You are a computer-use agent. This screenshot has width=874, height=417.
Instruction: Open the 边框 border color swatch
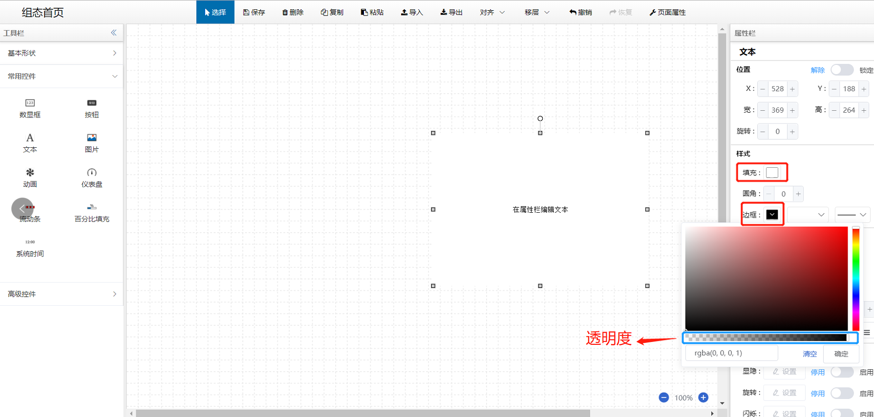click(x=772, y=215)
